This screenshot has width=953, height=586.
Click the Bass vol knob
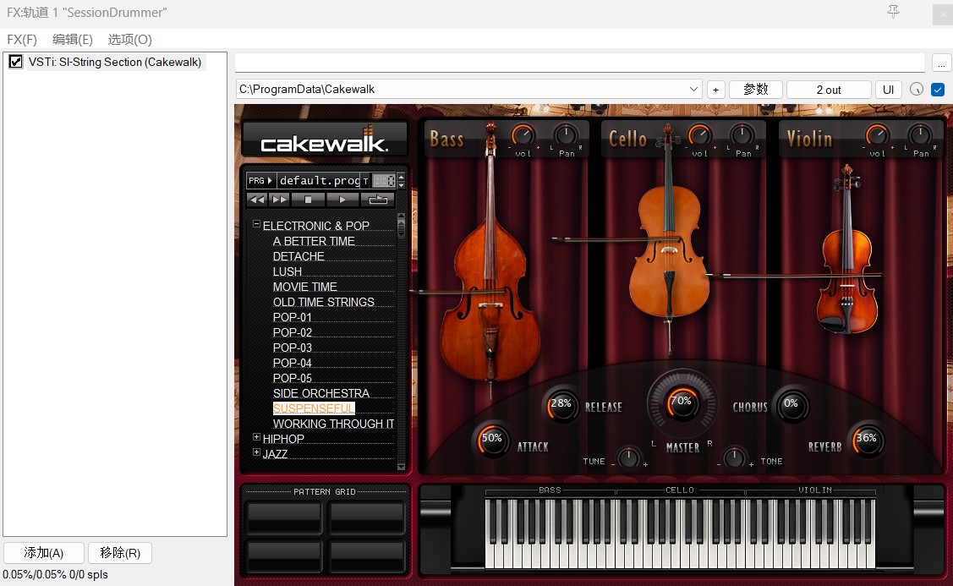coord(523,135)
